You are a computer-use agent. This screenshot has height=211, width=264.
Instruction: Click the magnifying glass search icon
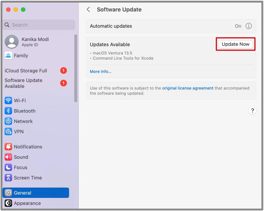click(x=7, y=25)
